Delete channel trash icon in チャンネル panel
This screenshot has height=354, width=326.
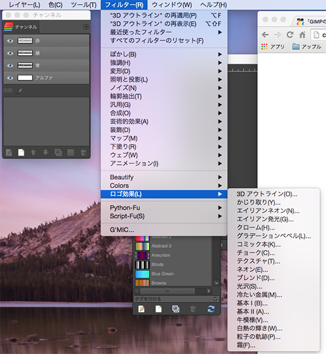[x=83, y=152]
